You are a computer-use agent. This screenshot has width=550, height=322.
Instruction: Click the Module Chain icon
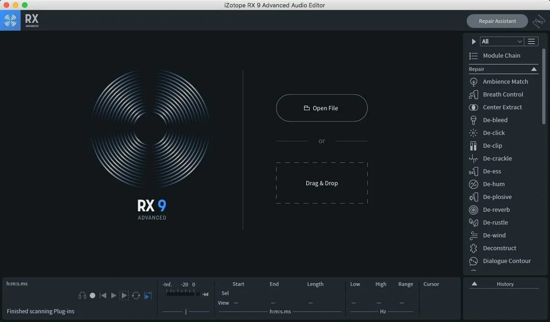474,56
